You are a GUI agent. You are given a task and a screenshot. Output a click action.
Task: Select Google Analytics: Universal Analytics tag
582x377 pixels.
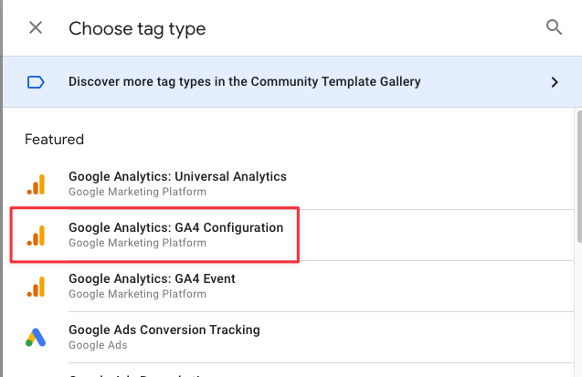pyautogui.click(x=177, y=176)
